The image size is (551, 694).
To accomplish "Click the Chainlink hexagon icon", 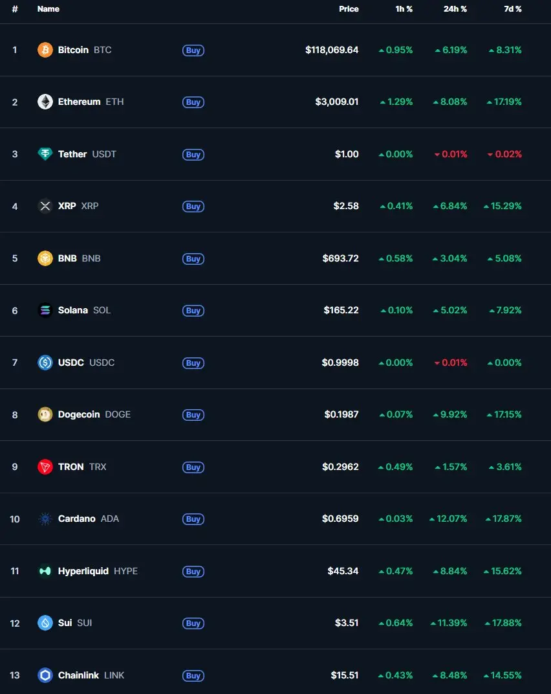I will [x=45, y=675].
